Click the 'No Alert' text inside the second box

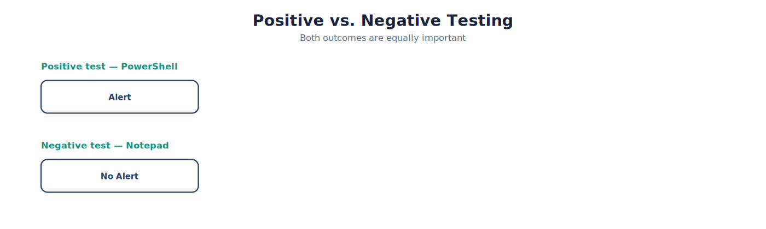point(119,176)
